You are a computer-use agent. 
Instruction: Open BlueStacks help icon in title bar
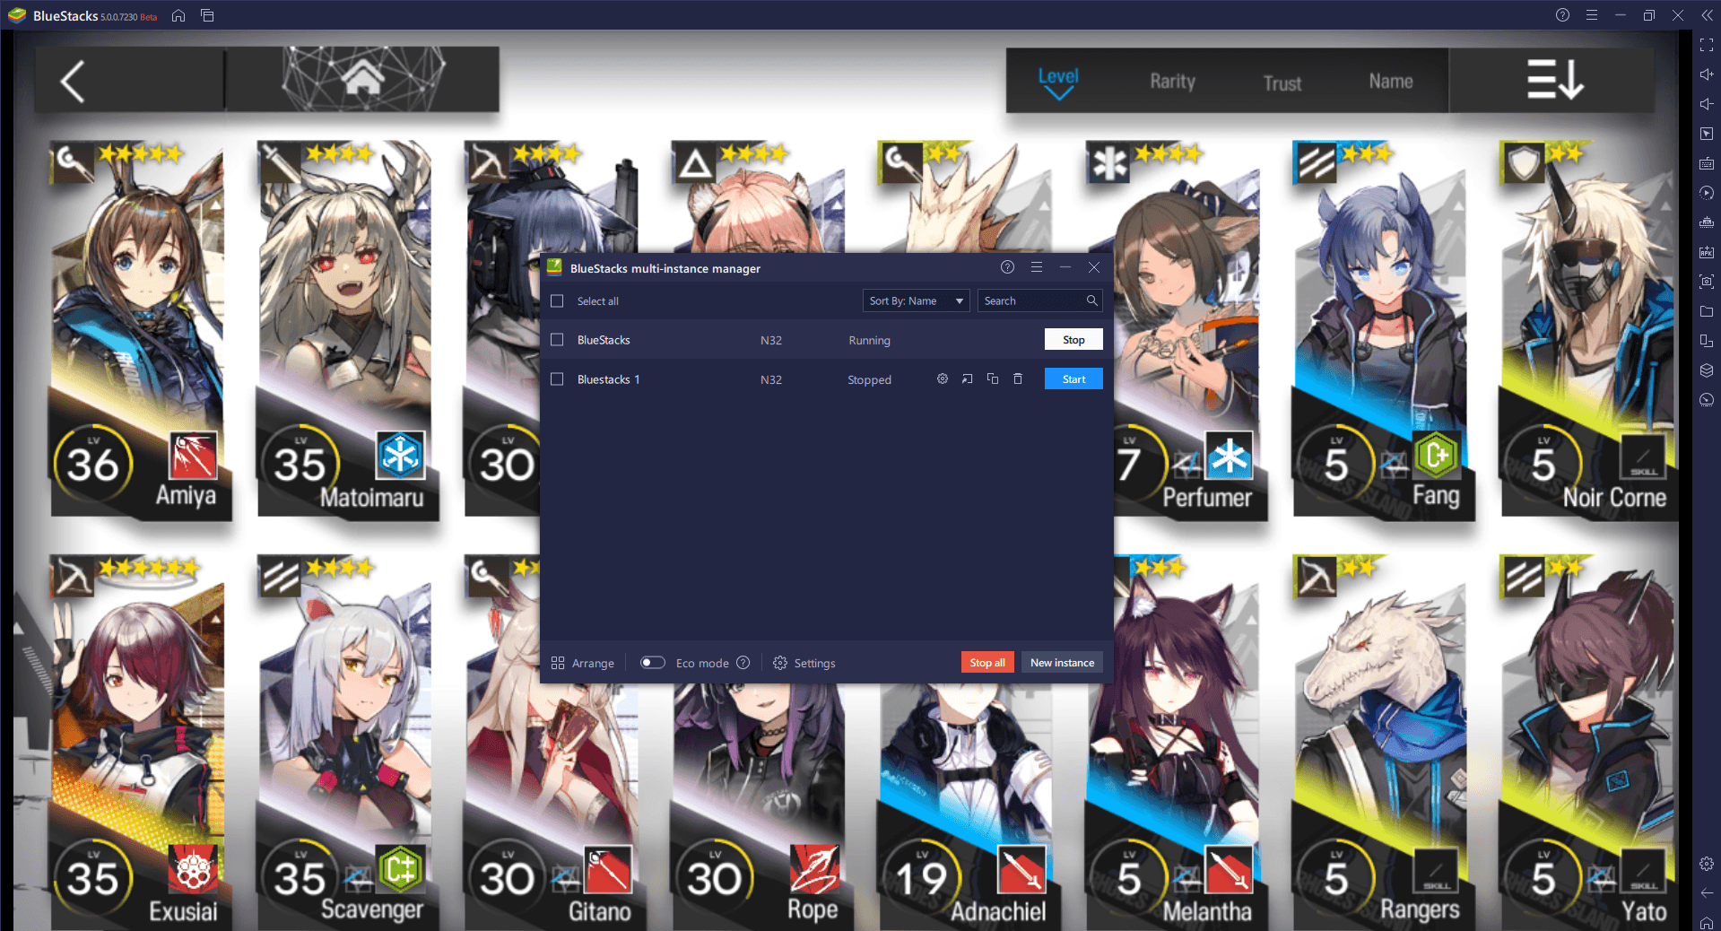(x=1562, y=15)
